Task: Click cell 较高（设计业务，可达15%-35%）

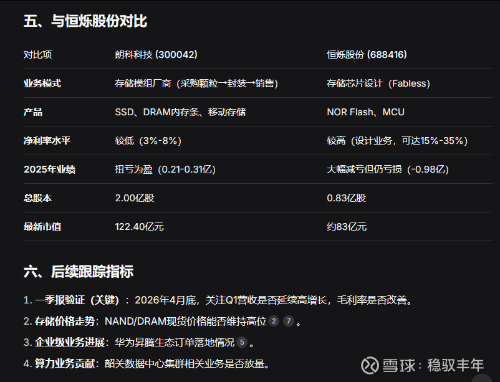Action: point(398,141)
